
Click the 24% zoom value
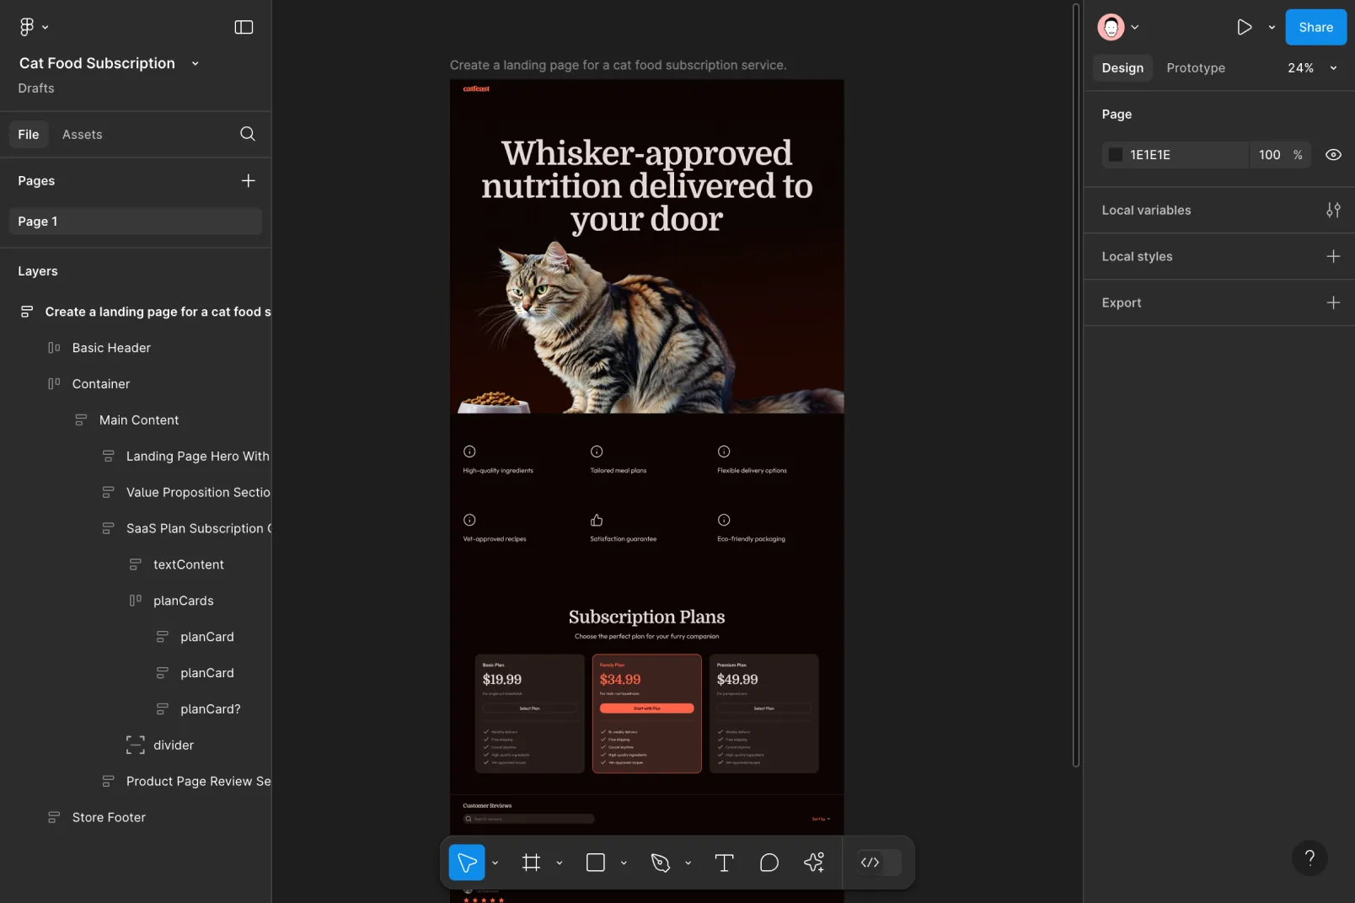click(x=1300, y=68)
